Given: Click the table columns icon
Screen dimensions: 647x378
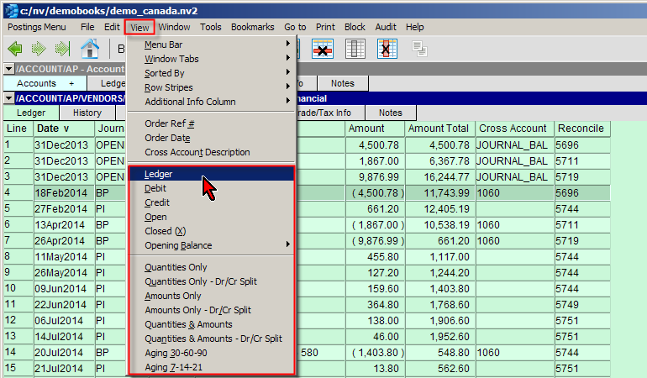Looking at the screenshot, I should tap(355, 50).
